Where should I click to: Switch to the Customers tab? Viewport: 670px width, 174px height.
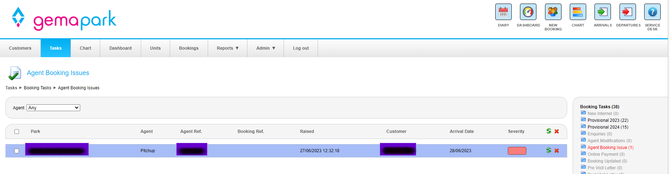coord(20,48)
